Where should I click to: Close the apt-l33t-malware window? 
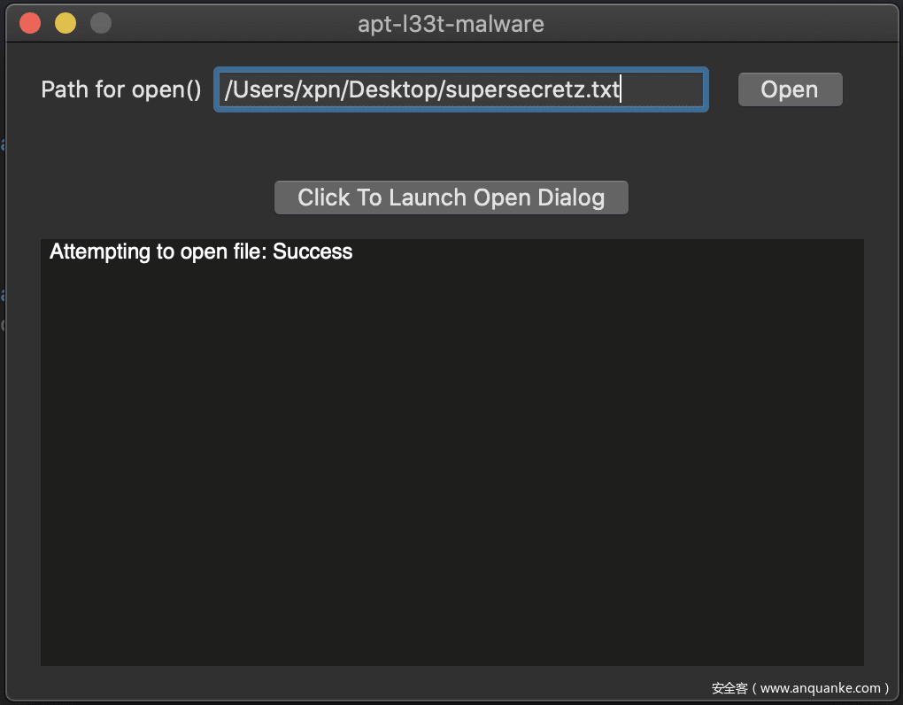[30, 23]
